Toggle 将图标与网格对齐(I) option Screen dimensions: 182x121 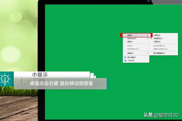pos(163,49)
